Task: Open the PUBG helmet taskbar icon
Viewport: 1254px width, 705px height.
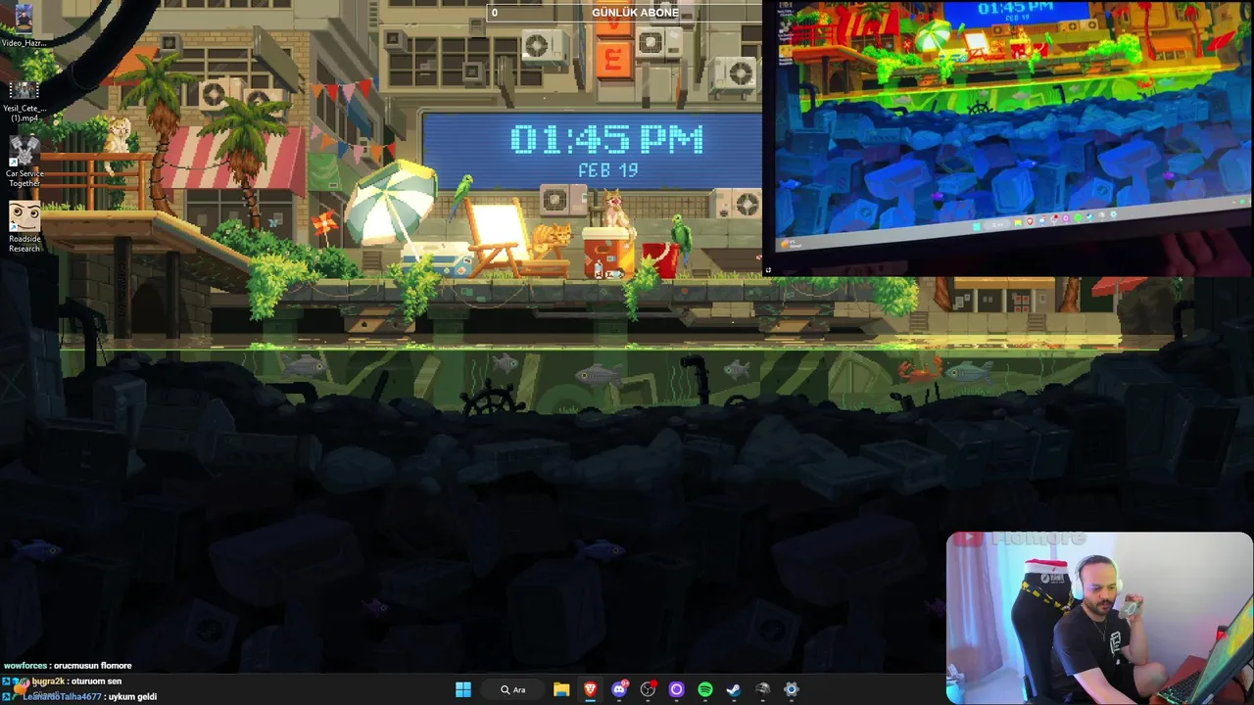Action: (762, 689)
